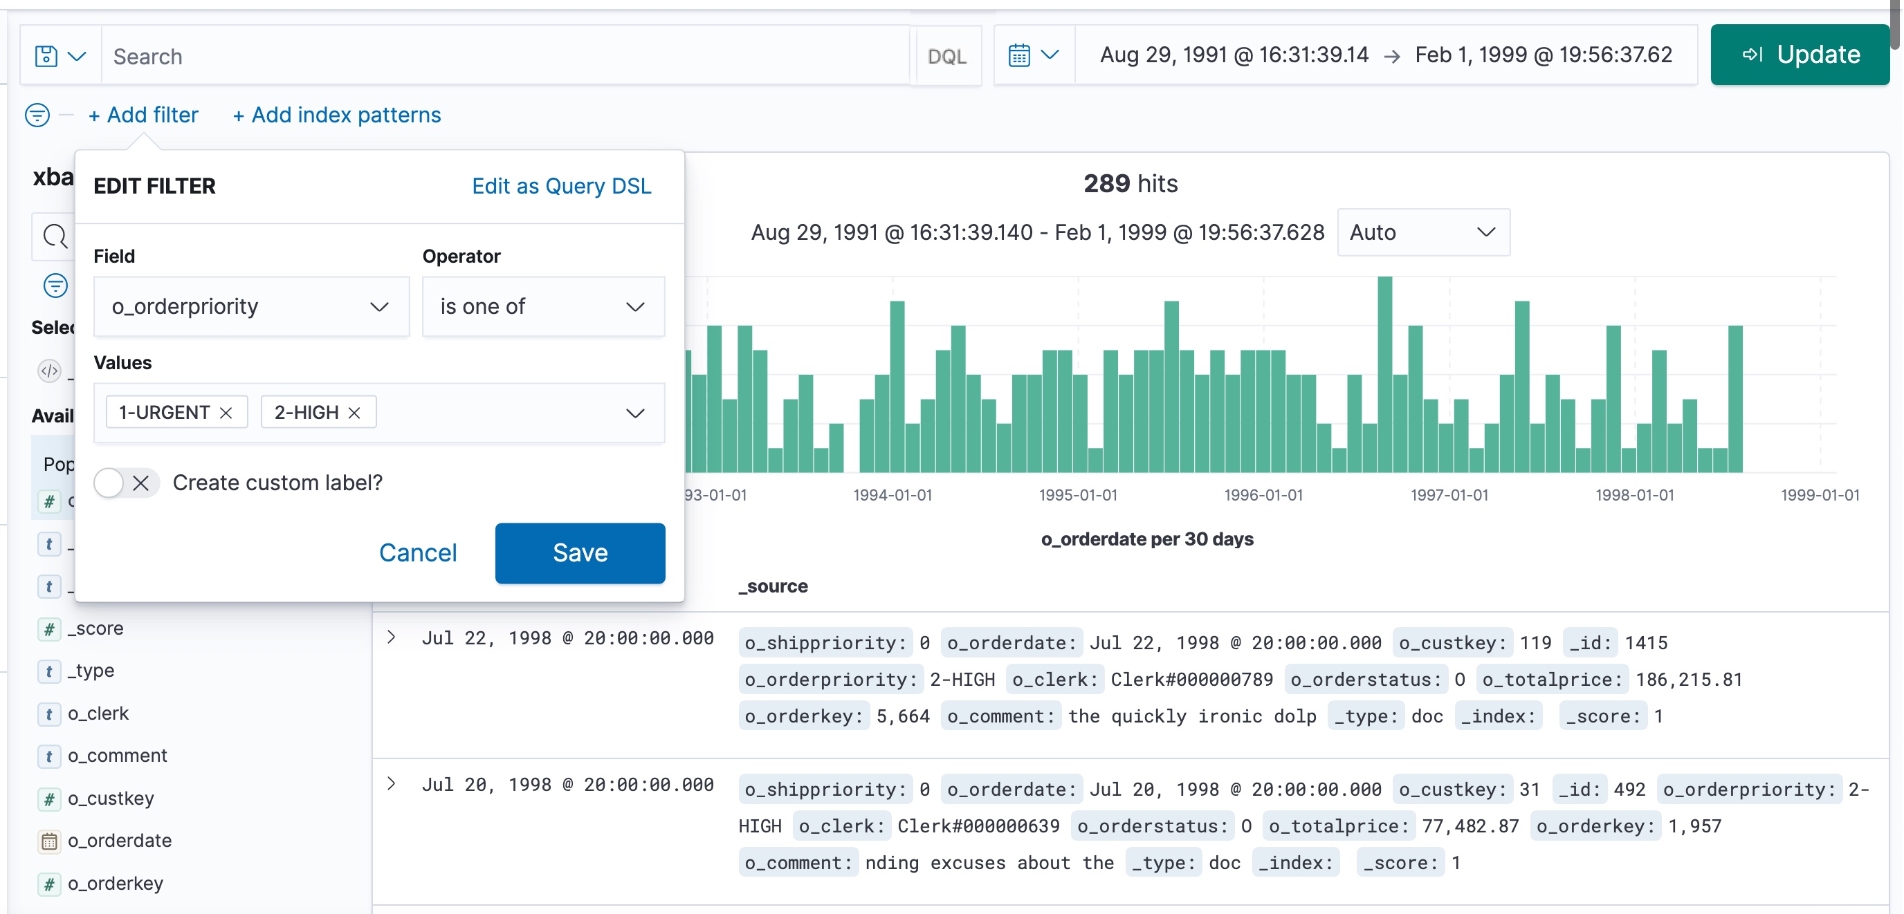This screenshot has width=1904, height=914.
Task: Click the Update button
Action: (x=1800, y=55)
